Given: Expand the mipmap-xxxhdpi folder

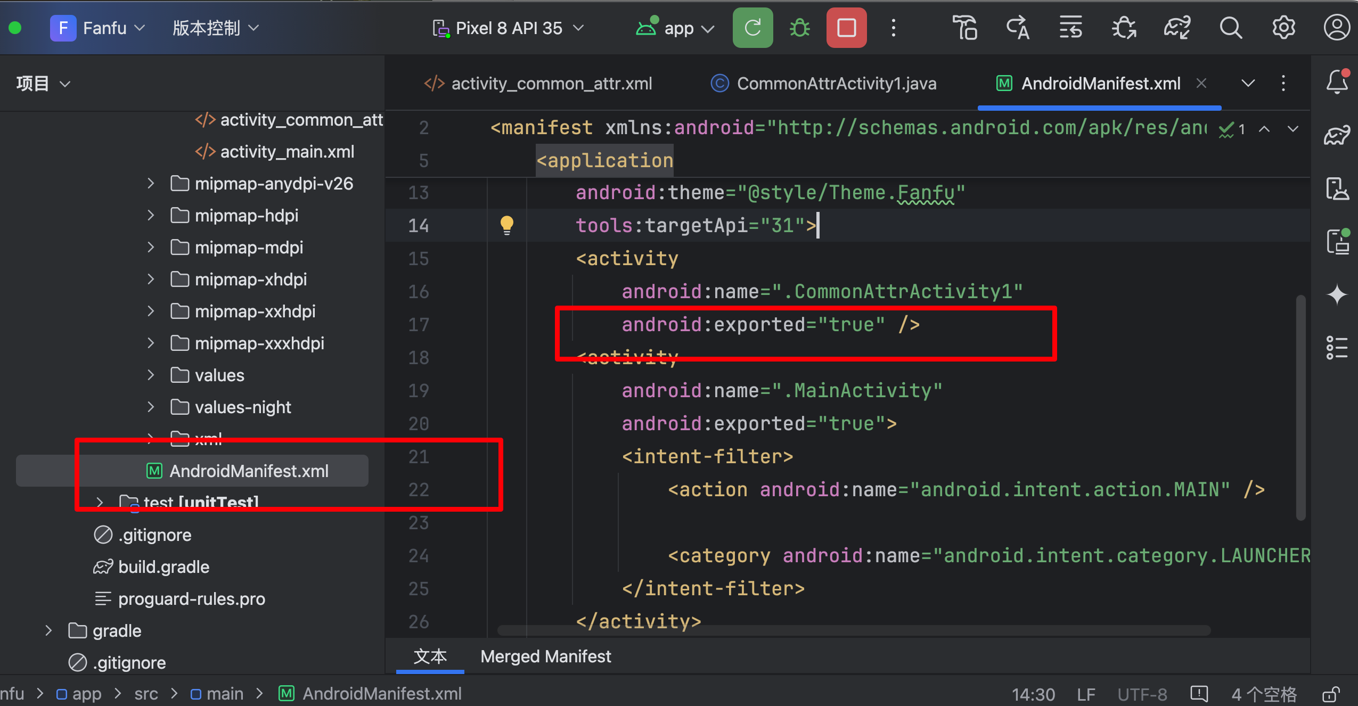Looking at the screenshot, I should [x=151, y=343].
